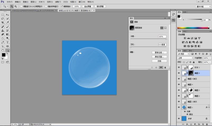212x126 pixels.
Task: Select the Rectangular Marquee tool
Action: point(3,15)
